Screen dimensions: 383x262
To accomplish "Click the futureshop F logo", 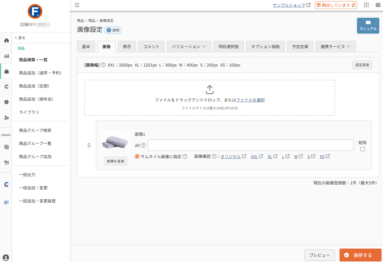I will point(35,12).
